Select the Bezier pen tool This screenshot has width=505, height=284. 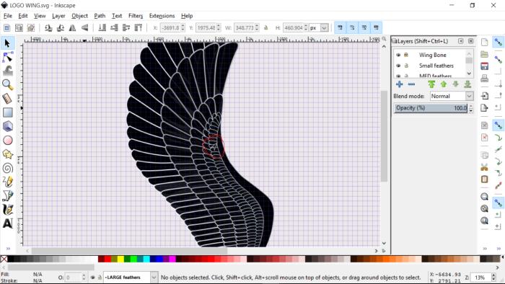pos(7,195)
